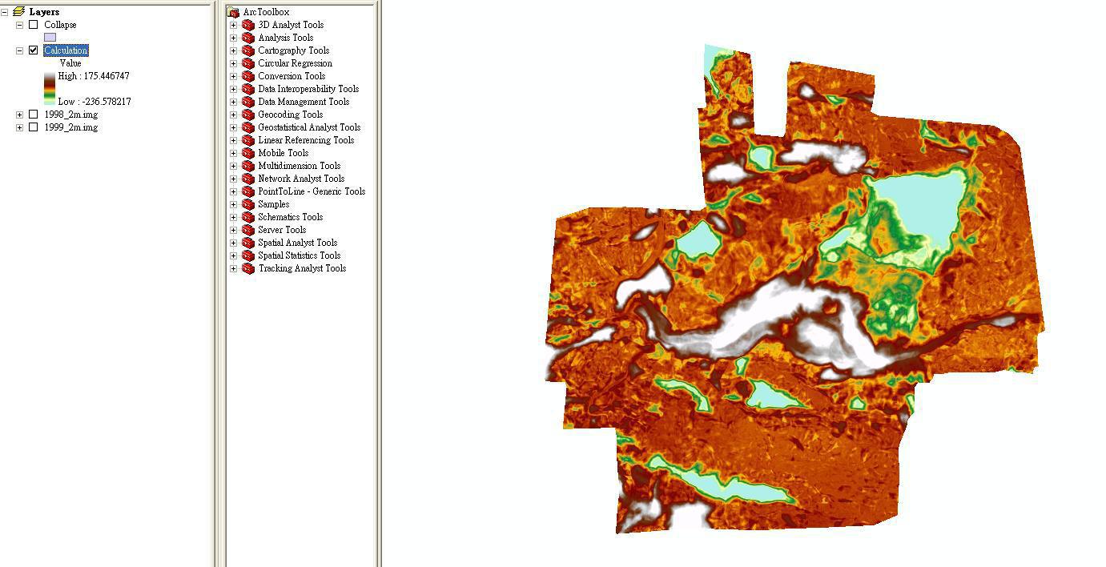Image resolution: width=1106 pixels, height=567 pixels.
Task: Click the Spatial Statistics Tools toolbox icon
Action: [x=248, y=255]
